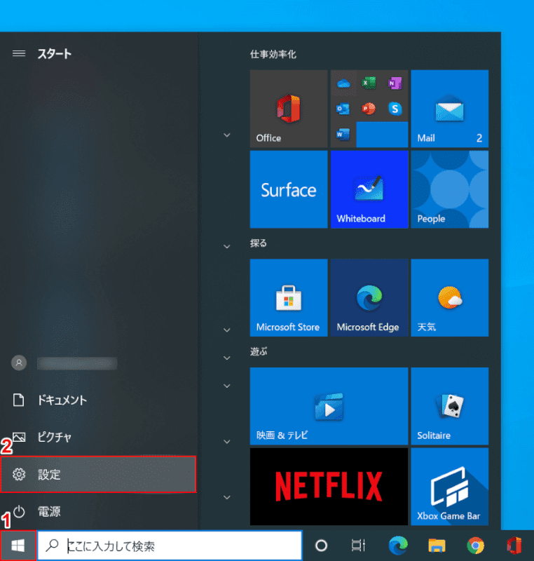Launch the Solitaire tile

[x=450, y=406]
